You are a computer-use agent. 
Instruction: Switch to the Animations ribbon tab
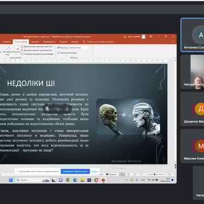(7, 42)
